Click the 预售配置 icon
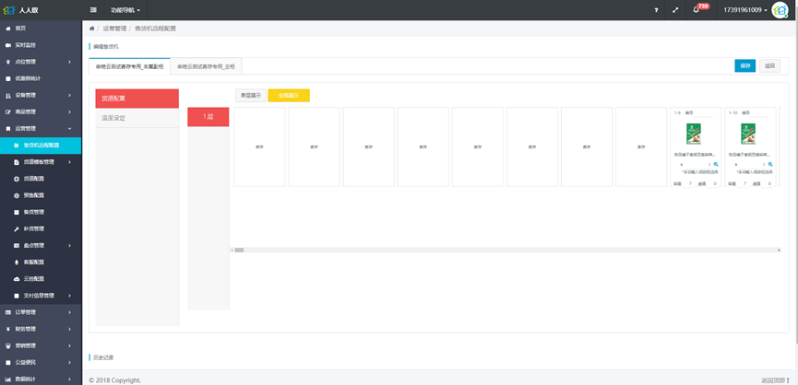798x385 pixels. coord(17,195)
